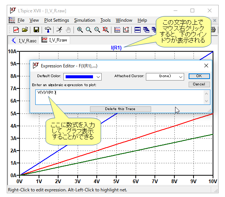Click the I(R1) trace label

click(x=116, y=48)
